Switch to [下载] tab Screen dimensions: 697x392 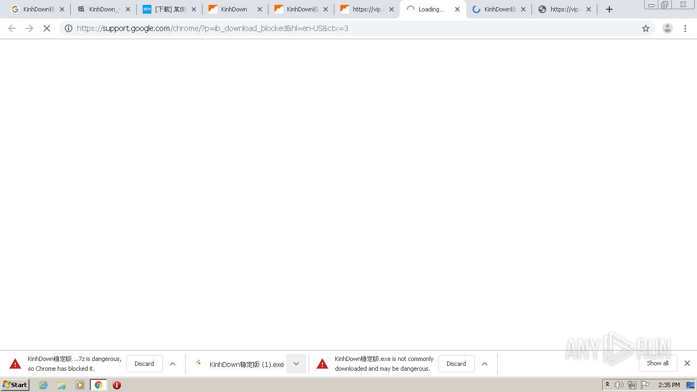(x=169, y=9)
